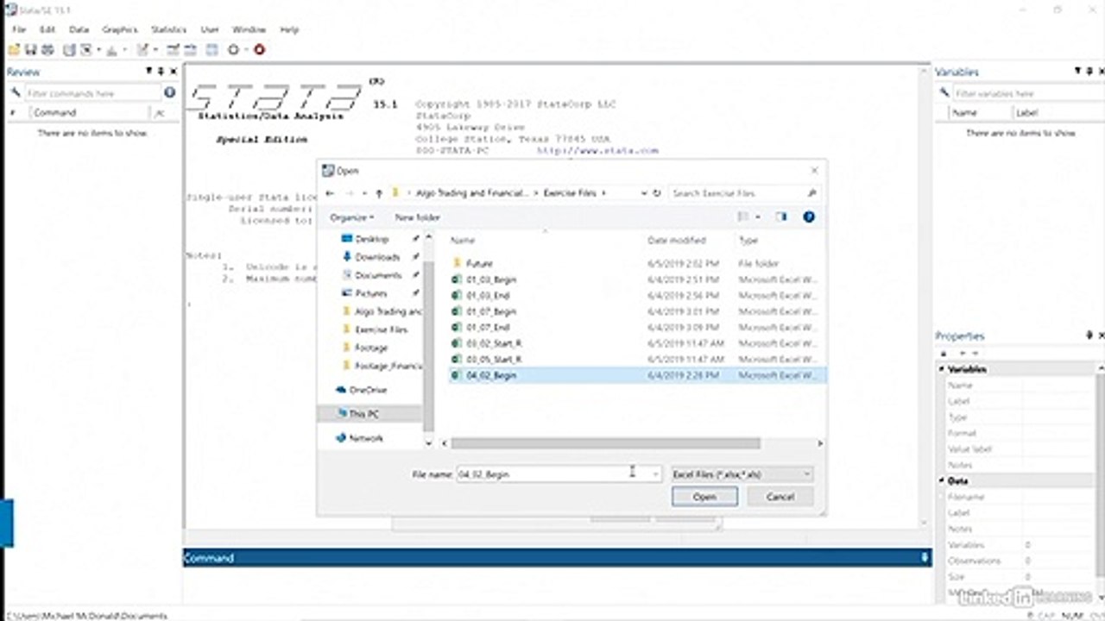Open the address bar history dropdown
1105x621 pixels.
pyautogui.click(x=643, y=193)
